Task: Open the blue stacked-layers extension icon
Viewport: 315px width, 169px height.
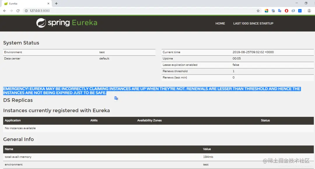Action: [300, 11]
